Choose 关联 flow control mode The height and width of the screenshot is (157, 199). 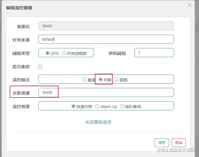coord(100,80)
